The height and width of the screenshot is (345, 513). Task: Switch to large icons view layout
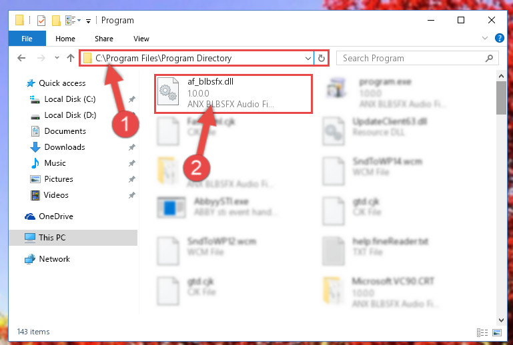pyautogui.click(x=496, y=332)
